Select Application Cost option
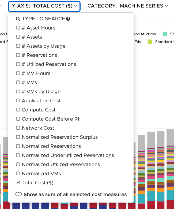The width and height of the screenshot is (174, 209). [41, 101]
